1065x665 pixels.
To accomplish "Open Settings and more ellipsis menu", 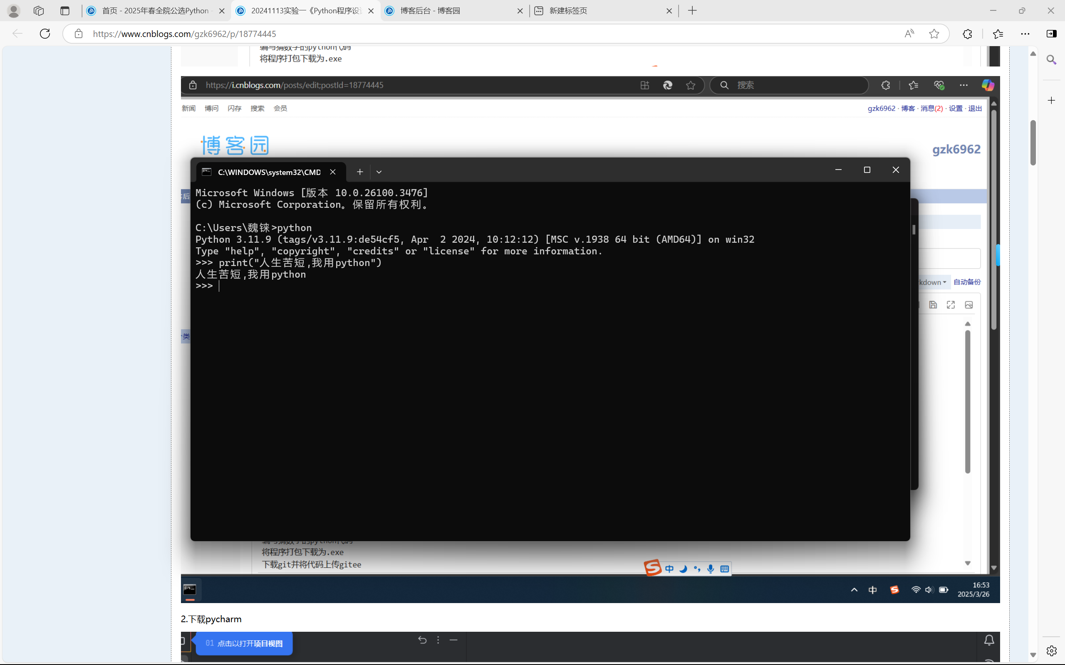I will pos(1025,33).
